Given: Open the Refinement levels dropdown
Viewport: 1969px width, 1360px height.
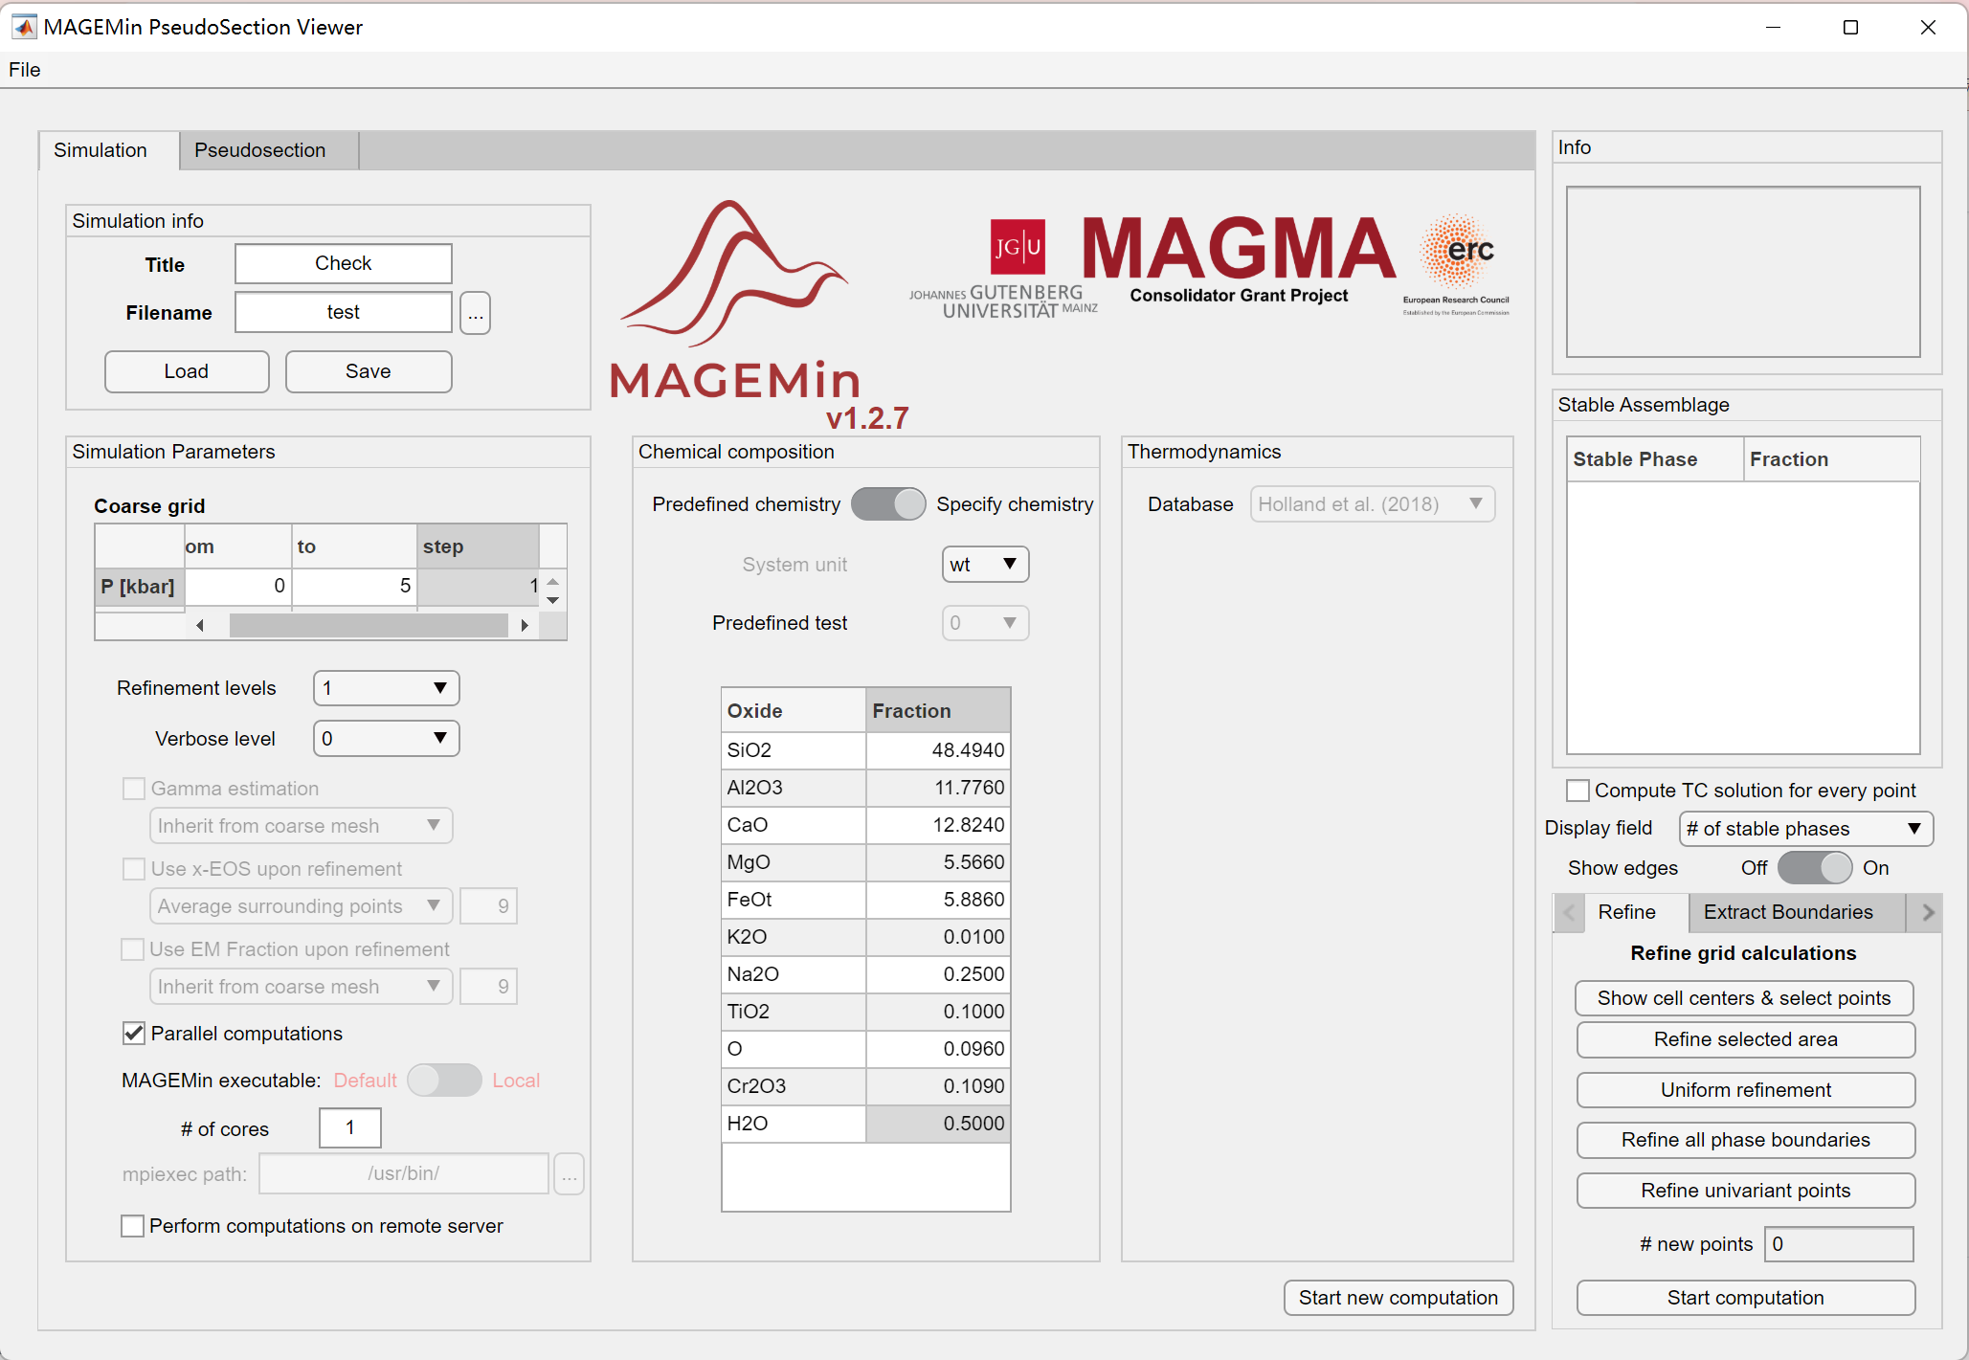Looking at the screenshot, I should point(385,687).
